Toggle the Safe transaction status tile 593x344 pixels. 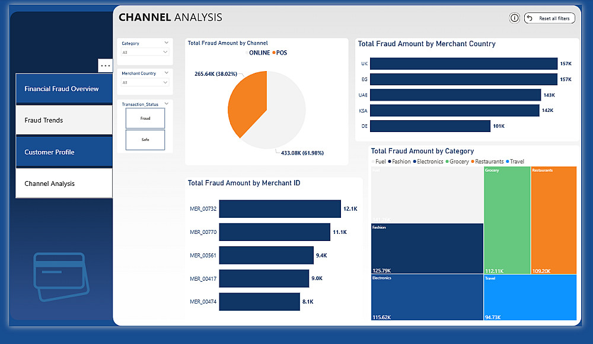coord(145,140)
